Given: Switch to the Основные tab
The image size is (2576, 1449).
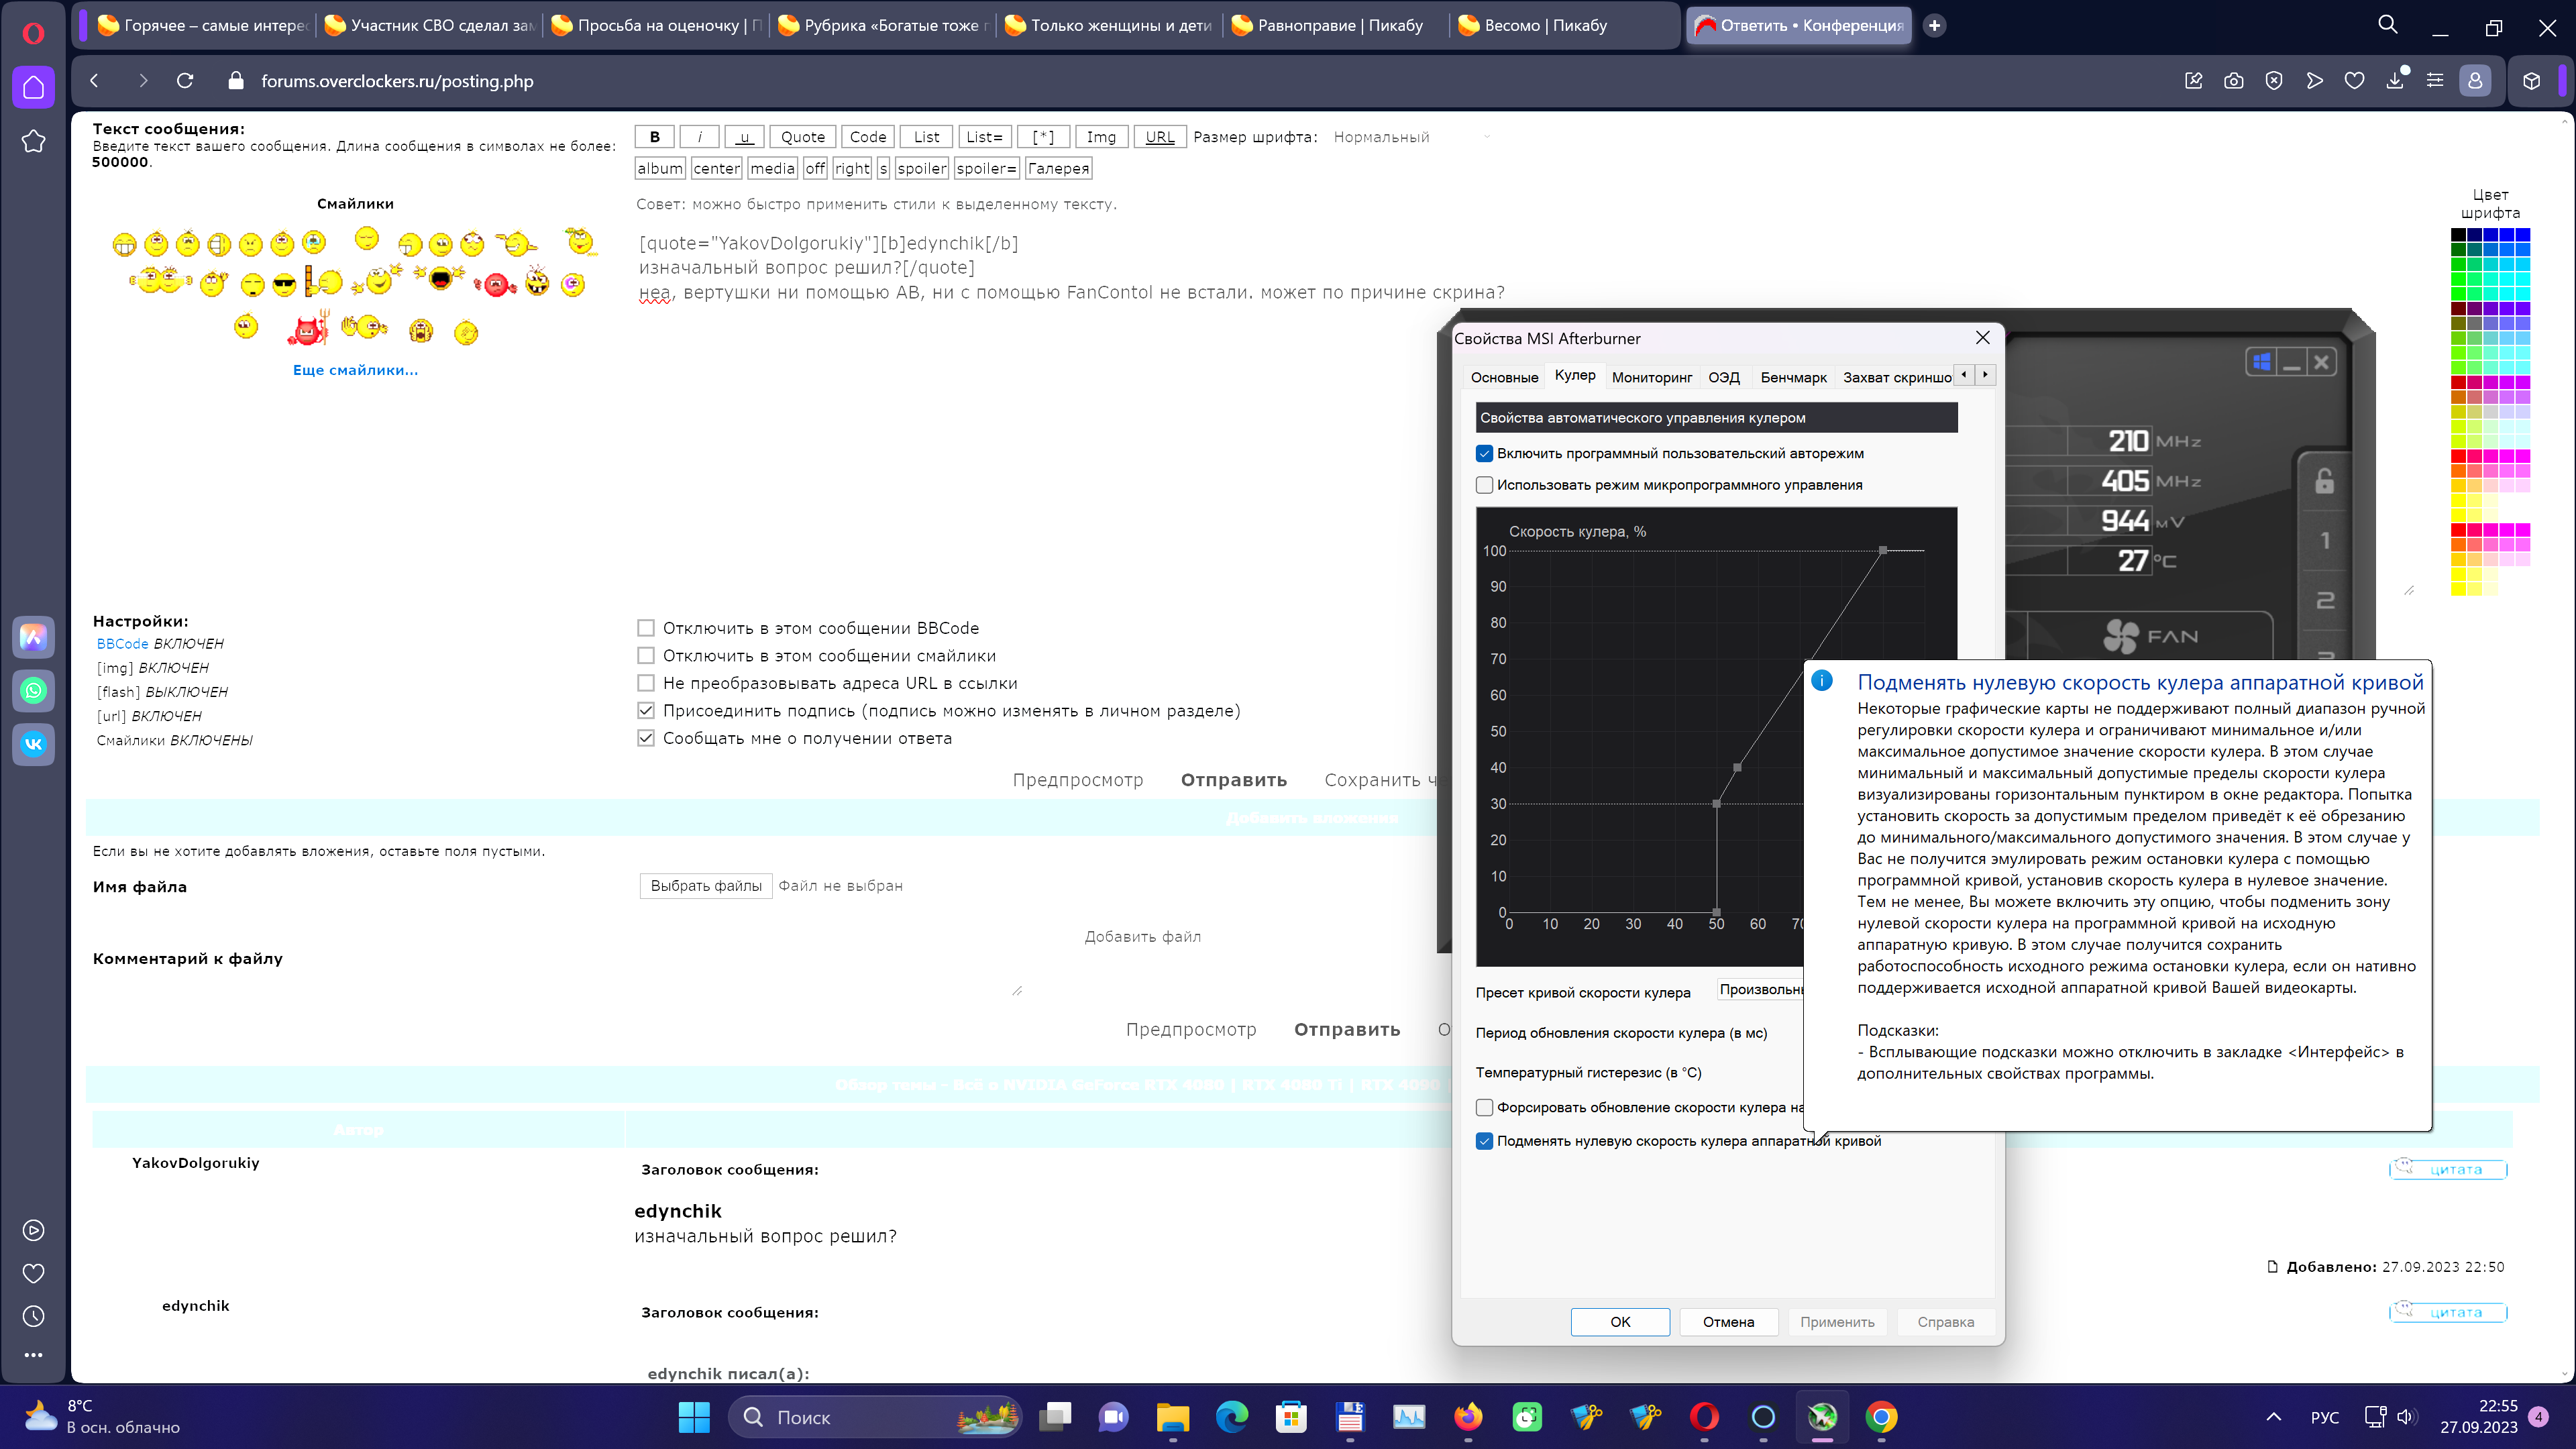Looking at the screenshot, I should pyautogui.click(x=1504, y=377).
